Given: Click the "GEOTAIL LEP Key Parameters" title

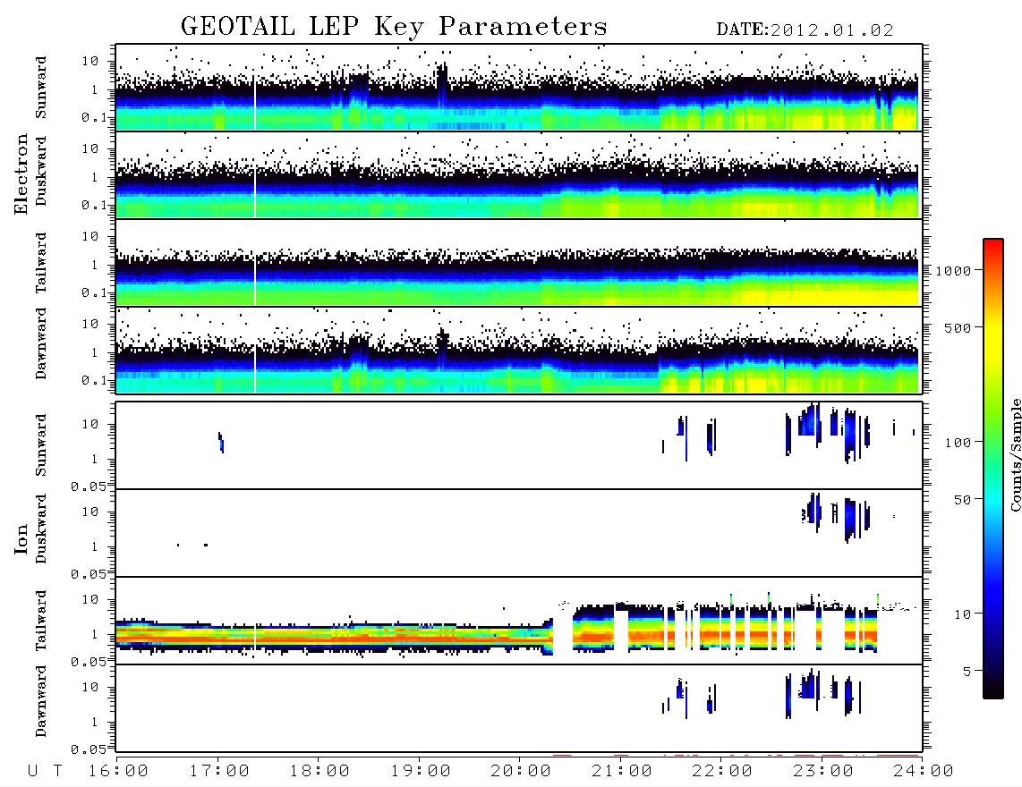Looking at the screenshot, I should (394, 27).
